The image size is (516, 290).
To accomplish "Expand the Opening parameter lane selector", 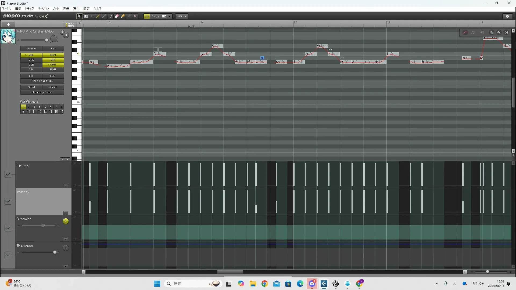I will 8,175.
